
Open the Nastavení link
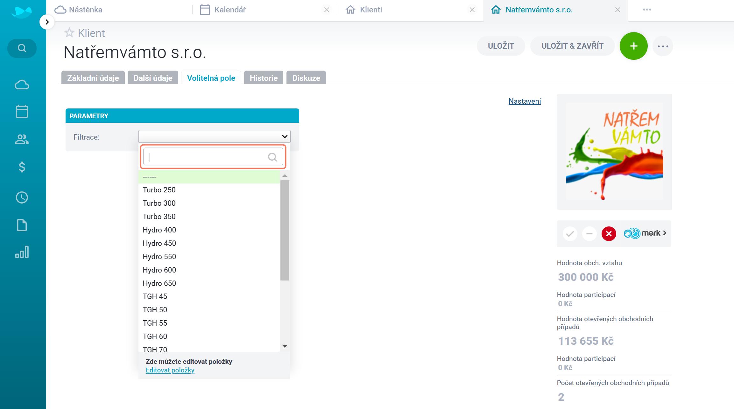[525, 101]
